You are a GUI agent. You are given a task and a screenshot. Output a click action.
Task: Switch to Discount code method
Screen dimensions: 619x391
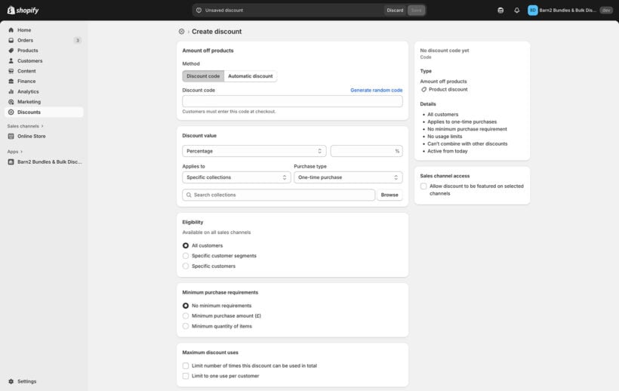click(203, 76)
